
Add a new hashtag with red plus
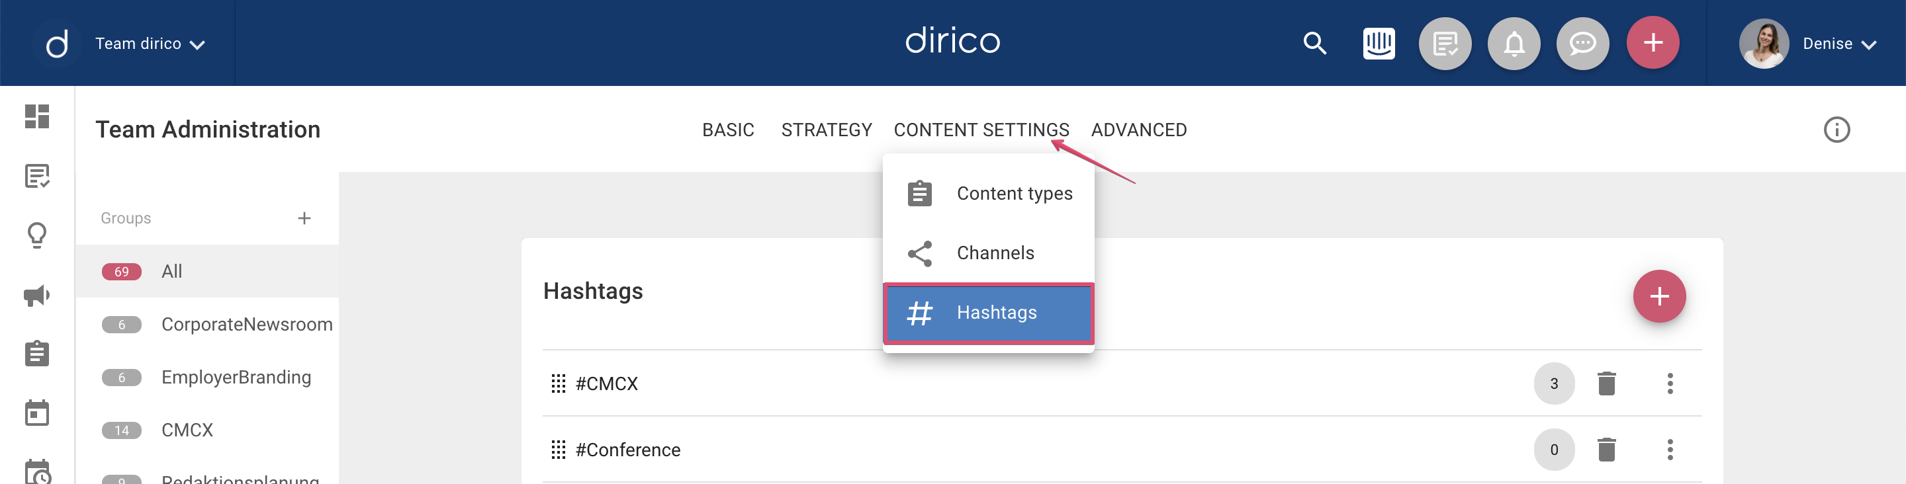click(1659, 296)
